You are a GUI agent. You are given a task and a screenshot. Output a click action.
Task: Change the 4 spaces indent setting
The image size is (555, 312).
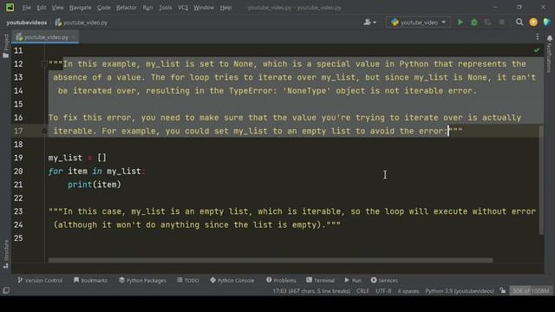pos(408,291)
